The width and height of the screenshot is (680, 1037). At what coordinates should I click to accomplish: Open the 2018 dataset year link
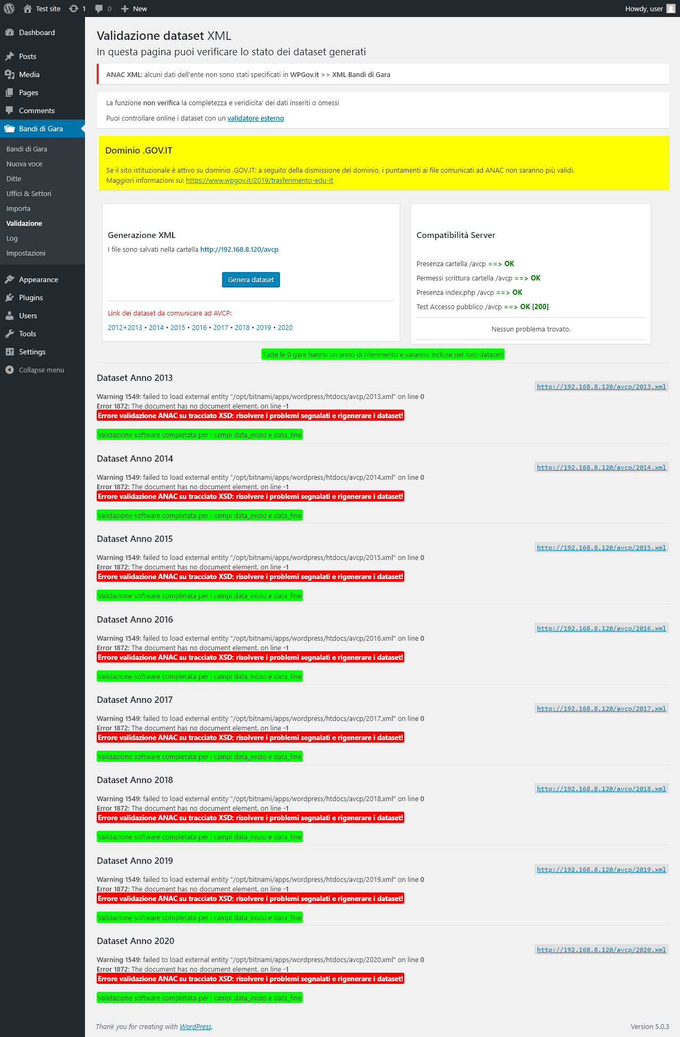tap(242, 328)
